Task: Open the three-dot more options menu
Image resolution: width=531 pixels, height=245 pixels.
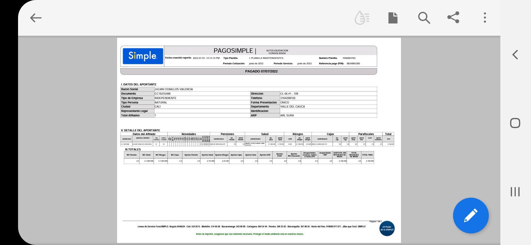Action: [x=485, y=18]
